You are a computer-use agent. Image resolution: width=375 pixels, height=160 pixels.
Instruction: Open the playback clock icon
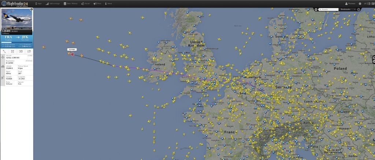(359, 9)
